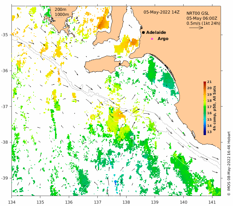Click the 'NRT00 GSL' text label
The height and width of the screenshot is (206, 233).
pos(198,13)
